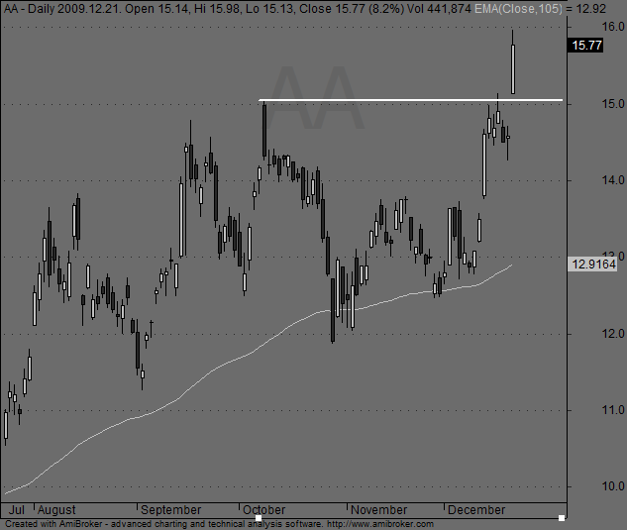Image resolution: width=627 pixels, height=530 pixels.
Task: Click the EMA line end near 12.9
Action: coord(511,265)
